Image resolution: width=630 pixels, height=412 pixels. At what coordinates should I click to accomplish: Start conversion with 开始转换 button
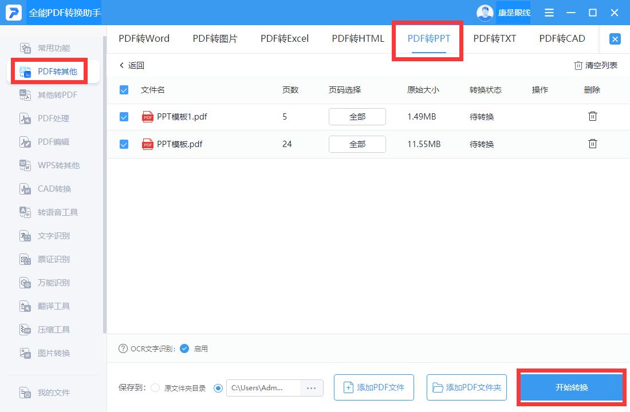(x=570, y=386)
